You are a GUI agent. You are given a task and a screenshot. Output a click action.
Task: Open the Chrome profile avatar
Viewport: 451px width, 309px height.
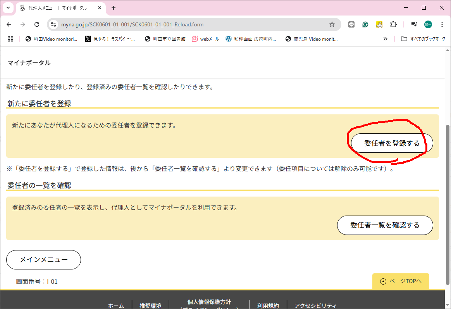[428, 24]
